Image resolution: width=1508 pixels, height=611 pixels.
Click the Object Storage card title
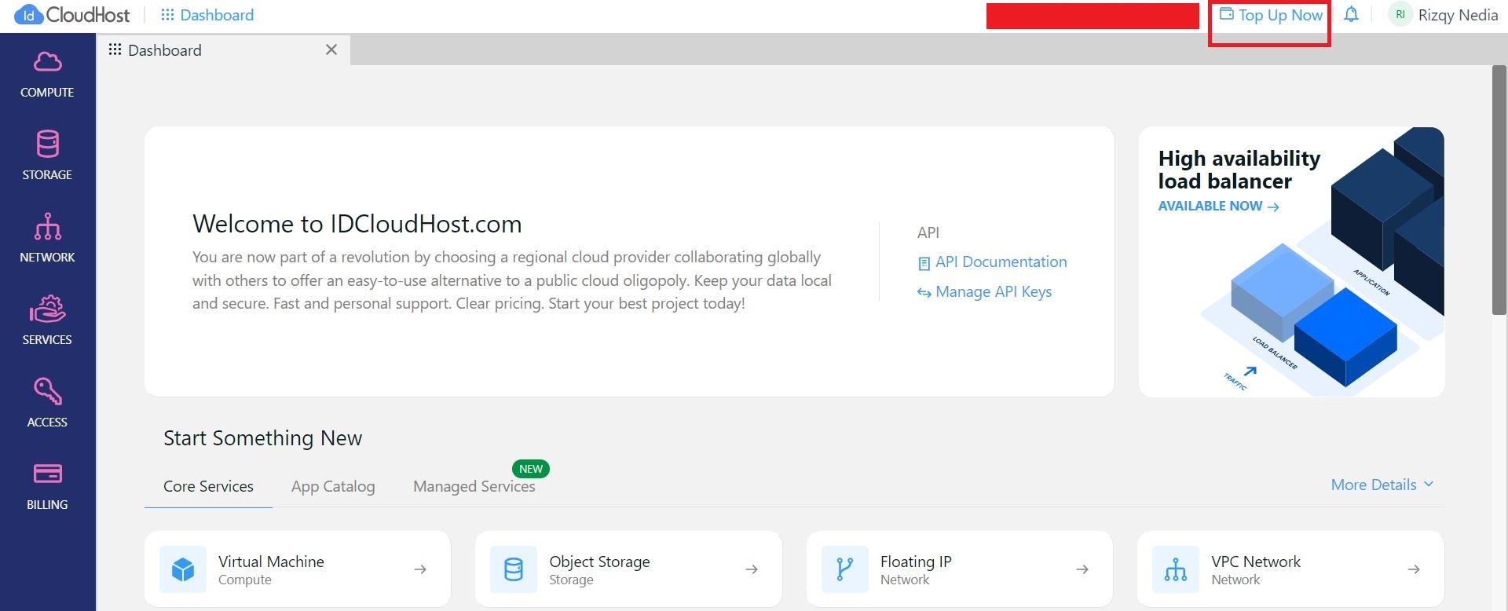599,562
